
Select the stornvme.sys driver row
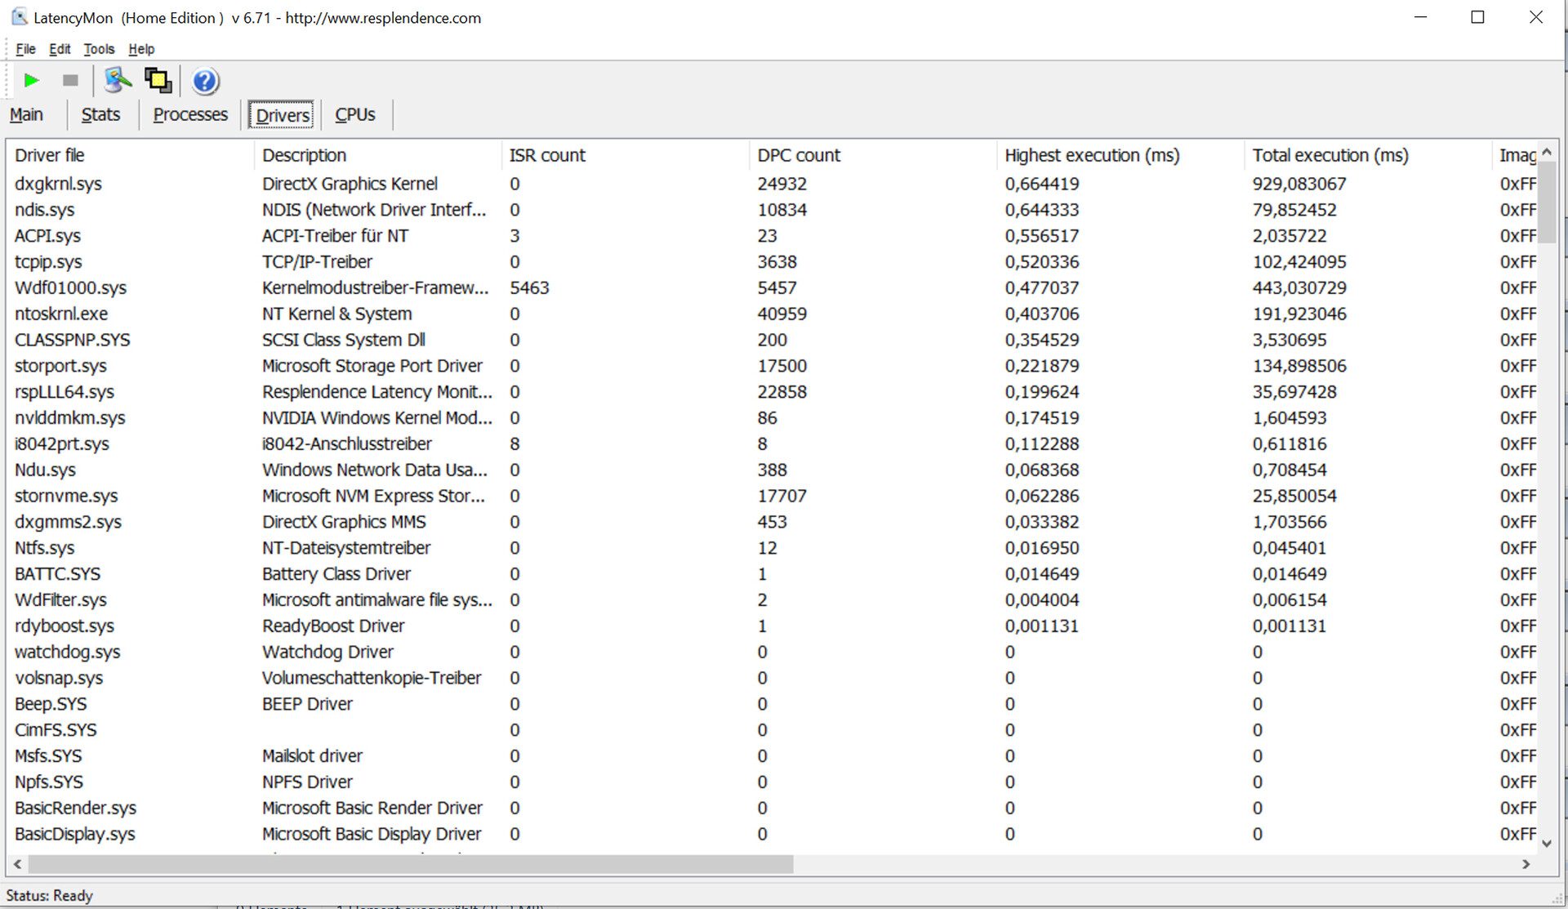point(773,496)
